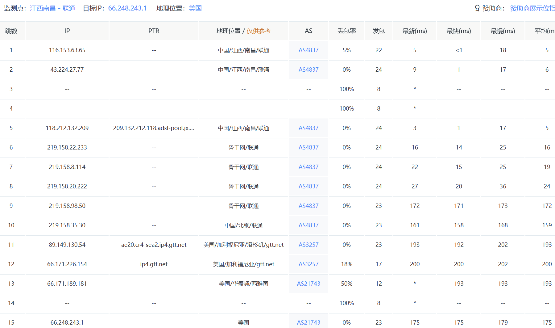Click the orange 仅供参考 label in header

coord(259,31)
